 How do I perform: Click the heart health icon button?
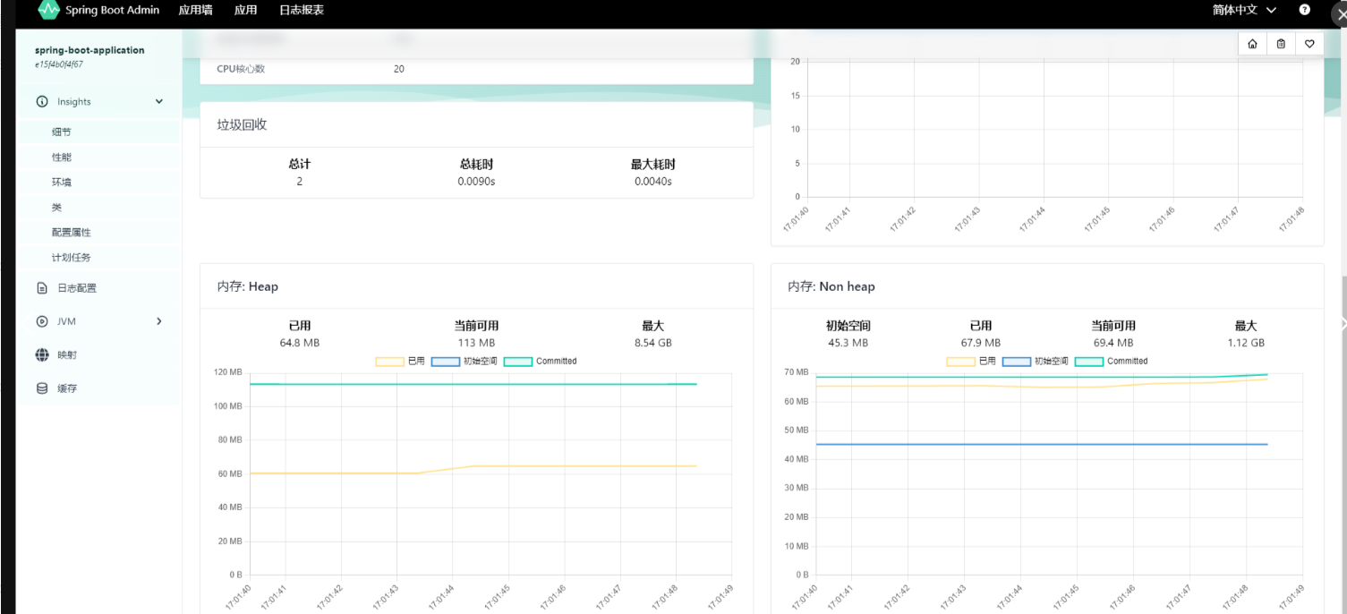(x=1309, y=44)
